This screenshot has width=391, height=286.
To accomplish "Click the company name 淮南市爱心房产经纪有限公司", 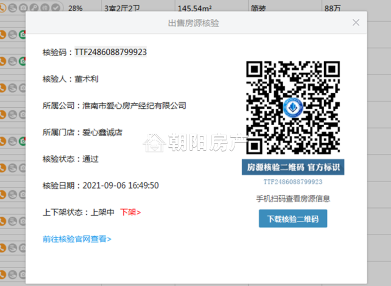I will (134, 106).
